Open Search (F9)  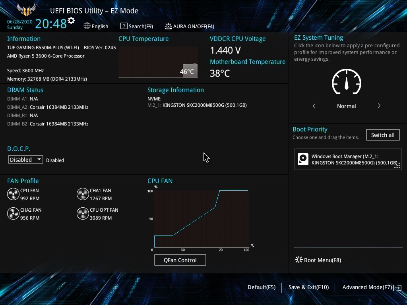[137, 26]
